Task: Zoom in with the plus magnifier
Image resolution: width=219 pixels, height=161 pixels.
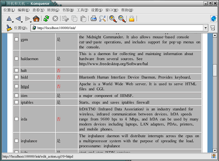Action: [112, 19]
